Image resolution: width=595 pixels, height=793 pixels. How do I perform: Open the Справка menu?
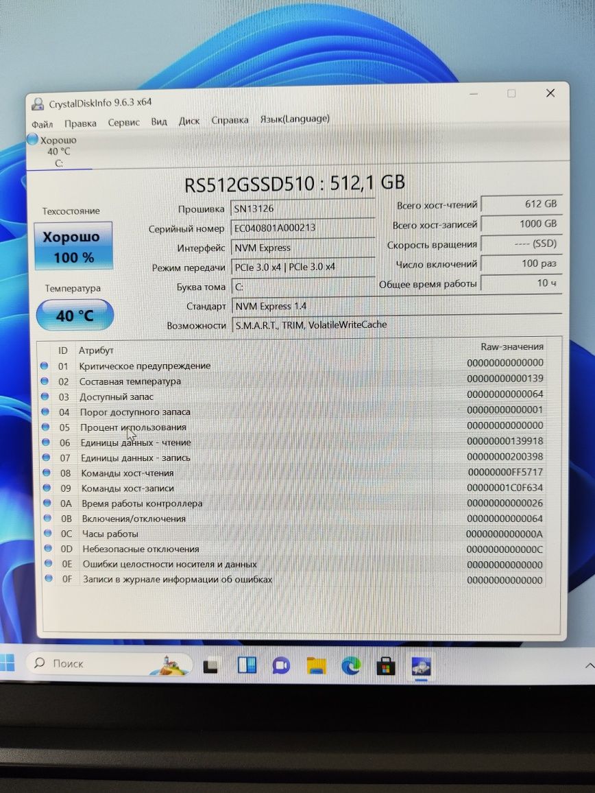230,120
